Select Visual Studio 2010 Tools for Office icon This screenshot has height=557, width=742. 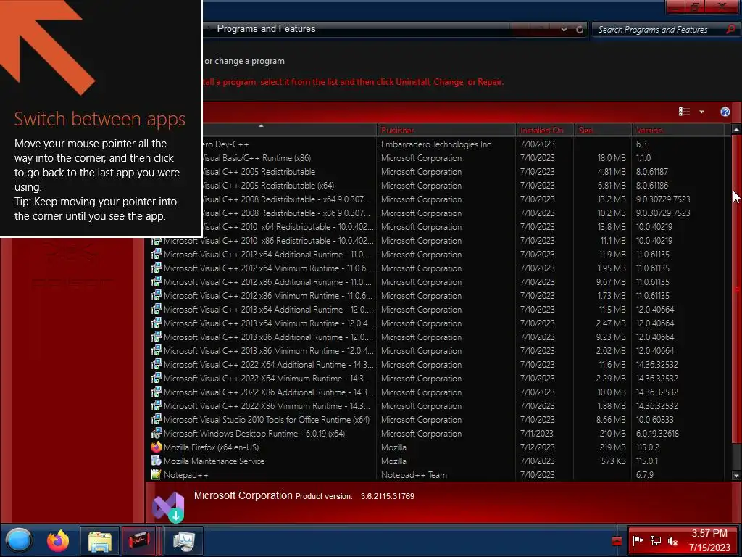pyautogui.click(x=157, y=419)
